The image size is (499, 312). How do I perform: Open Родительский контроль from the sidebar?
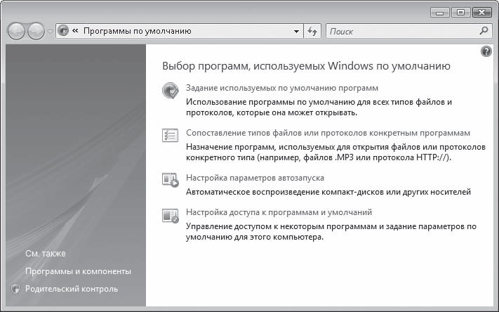tap(71, 289)
